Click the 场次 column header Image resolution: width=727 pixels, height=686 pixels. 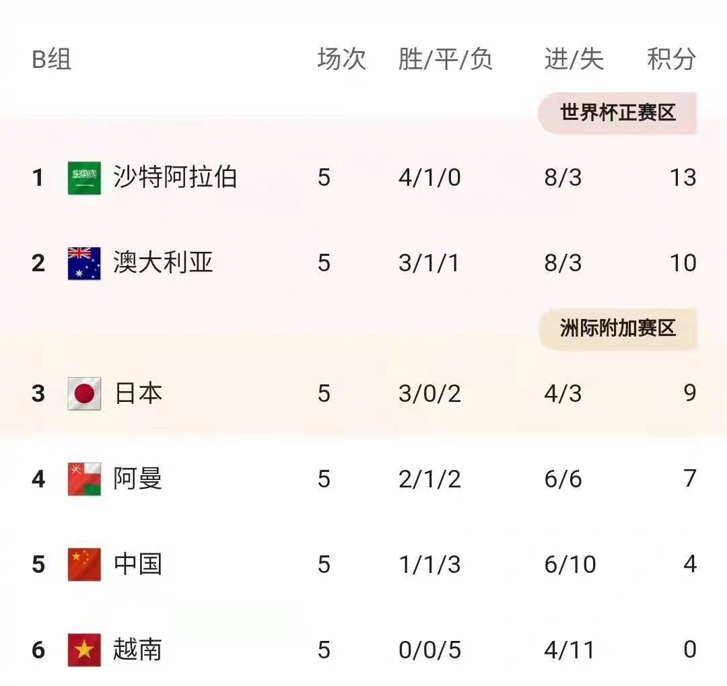pos(341,59)
